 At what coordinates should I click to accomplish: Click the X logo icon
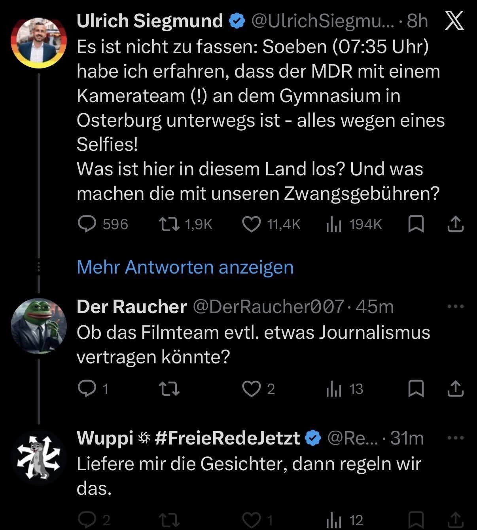(454, 21)
